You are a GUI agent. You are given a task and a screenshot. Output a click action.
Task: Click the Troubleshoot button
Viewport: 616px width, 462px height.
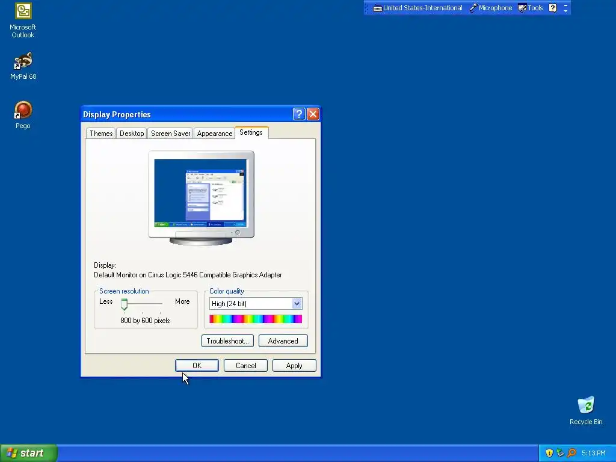tap(227, 341)
